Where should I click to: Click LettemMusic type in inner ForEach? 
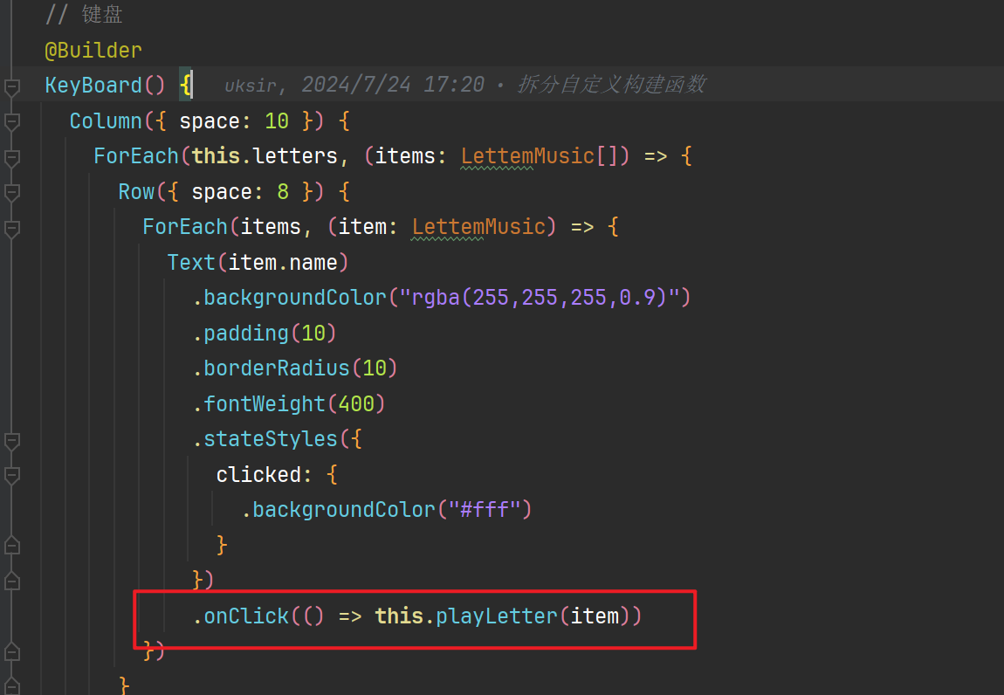(x=478, y=227)
